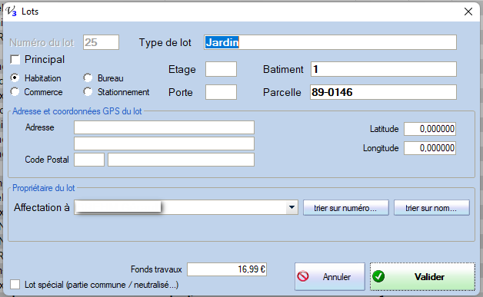Click the green checkmark icon on Valider

pos(378,276)
